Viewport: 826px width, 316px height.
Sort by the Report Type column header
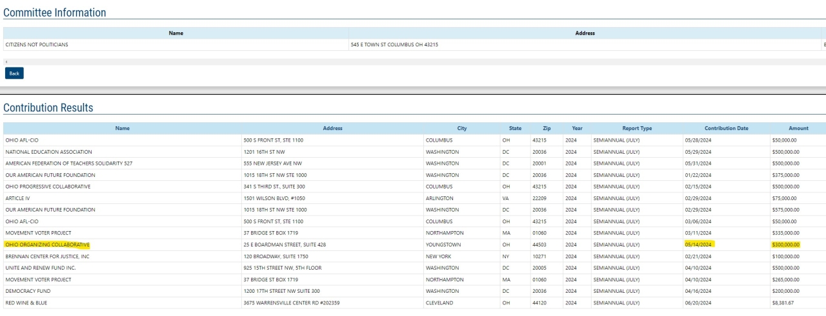(637, 128)
